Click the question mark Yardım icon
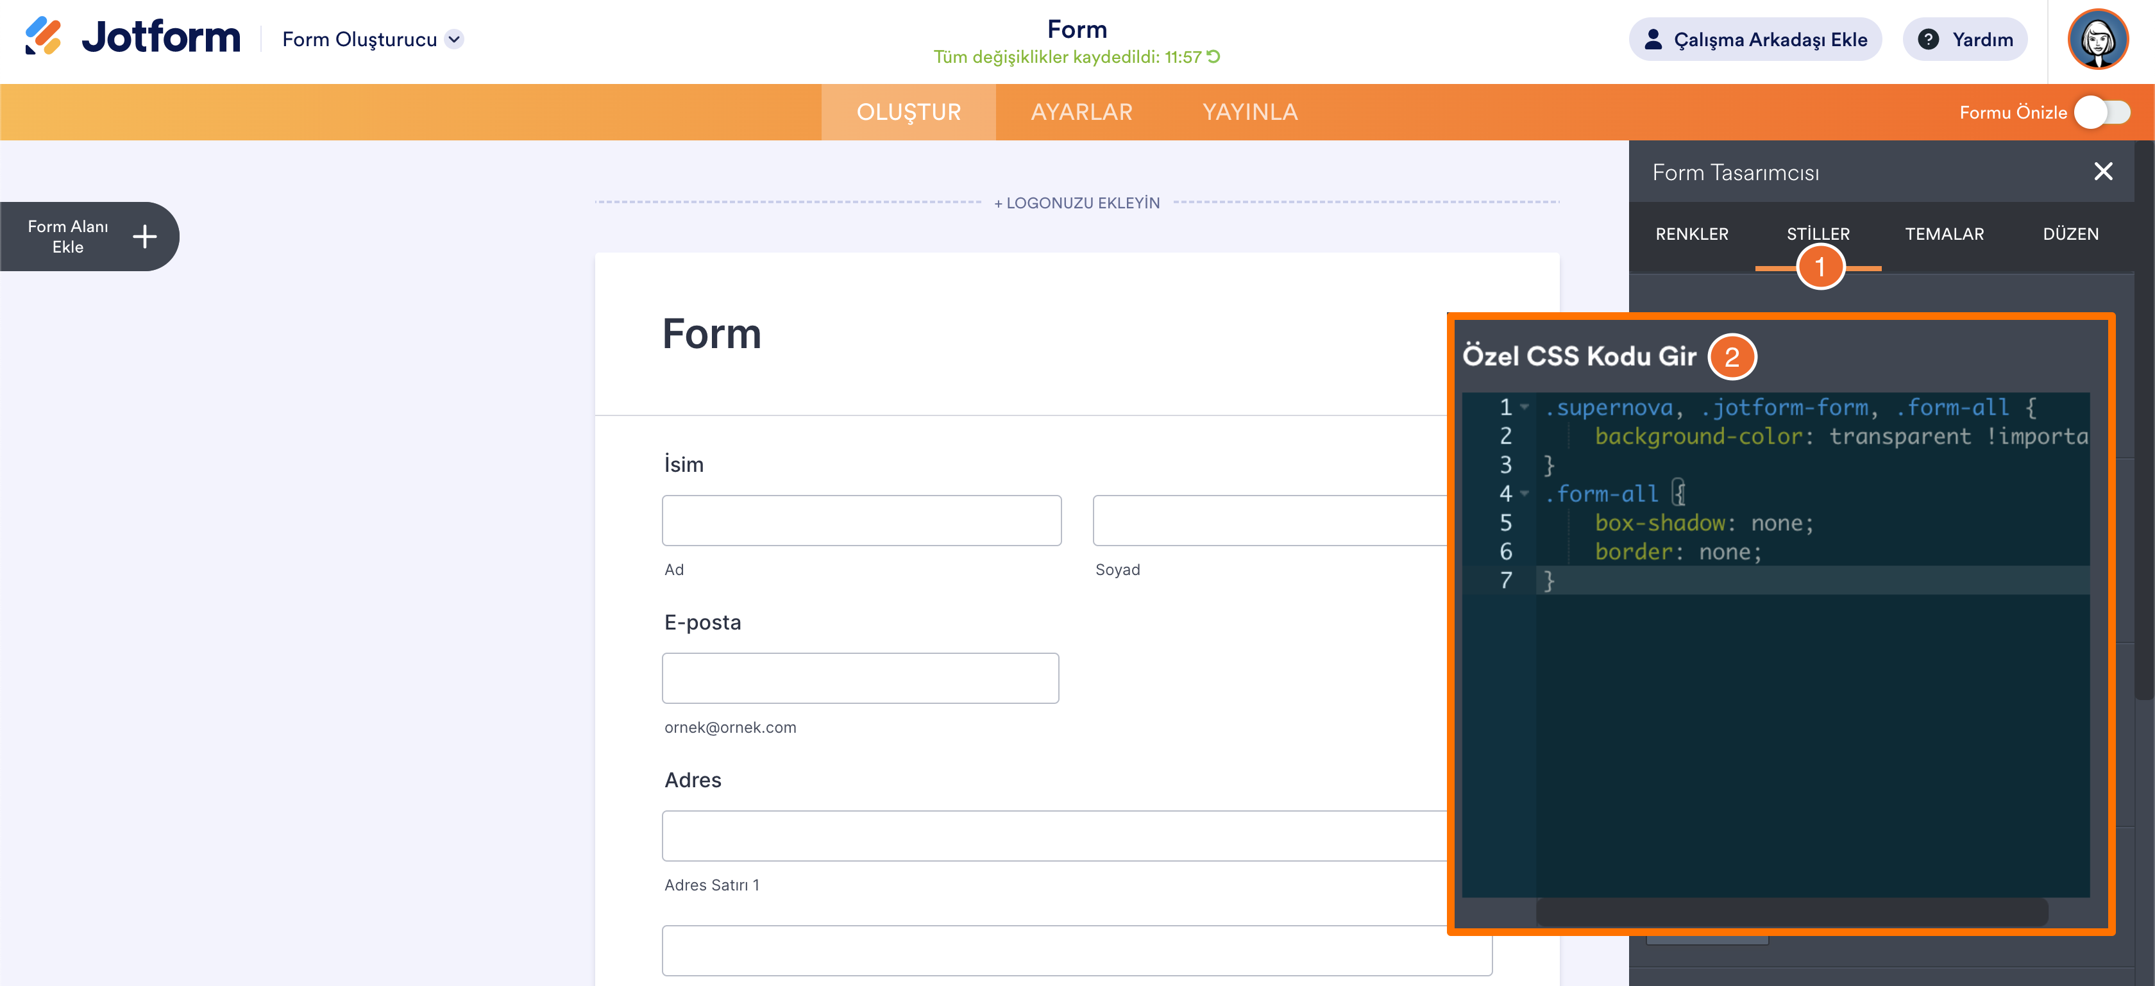The image size is (2155, 986). click(x=1929, y=39)
